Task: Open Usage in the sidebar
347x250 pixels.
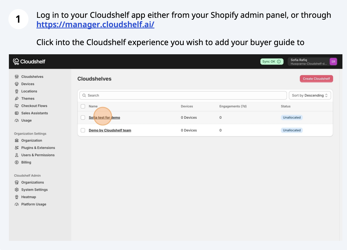Action: pyautogui.click(x=26, y=120)
